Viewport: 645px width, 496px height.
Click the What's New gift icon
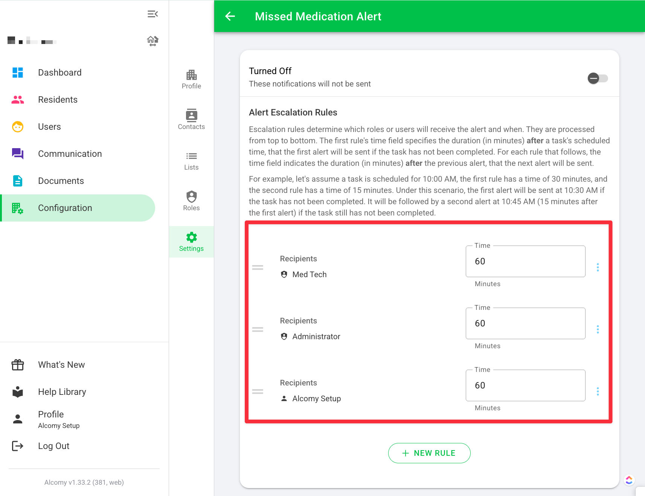(18, 365)
